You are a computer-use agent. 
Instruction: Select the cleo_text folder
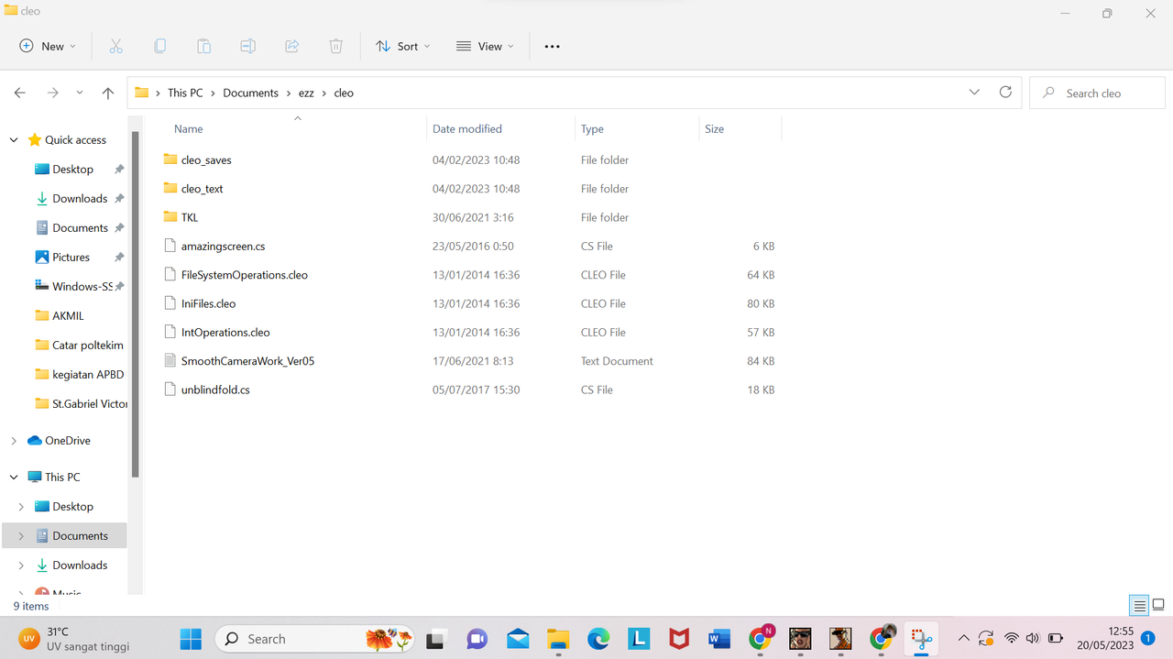coord(202,189)
